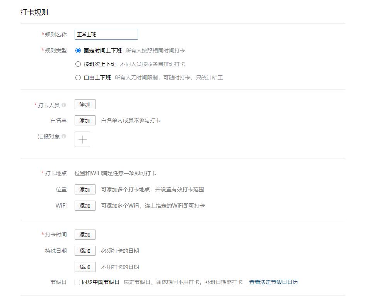Click 添加 beside 打卡时间
The image size is (372, 299).
(x=84, y=234)
